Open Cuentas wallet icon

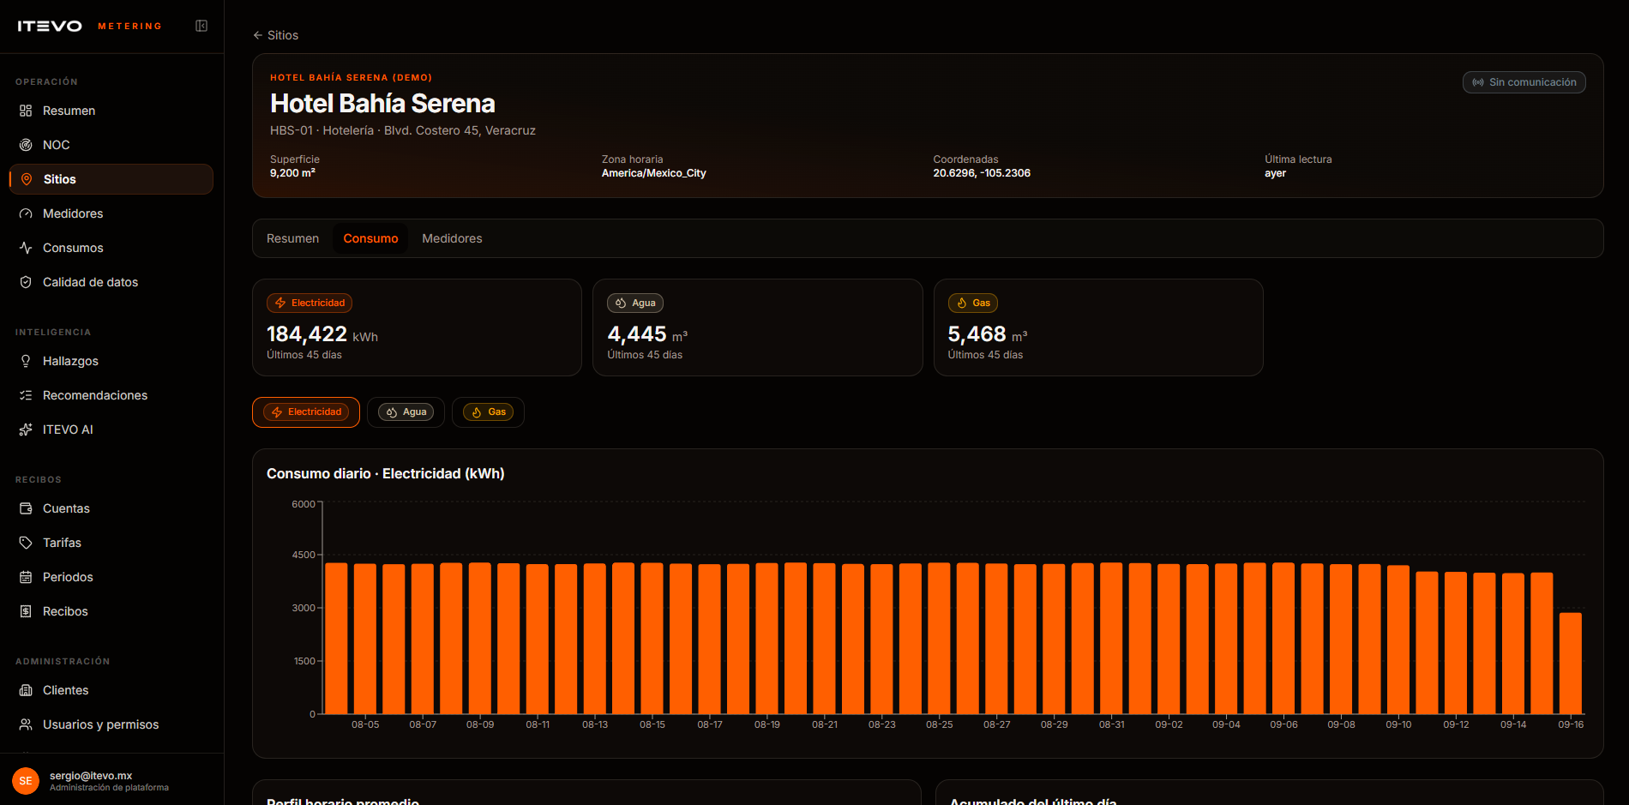[x=26, y=508]
